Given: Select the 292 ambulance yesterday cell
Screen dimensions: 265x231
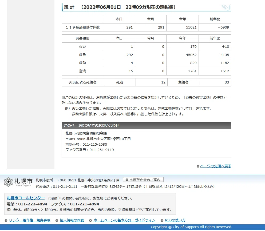Looking at the screenshot, I should click(x=119, y=55).
